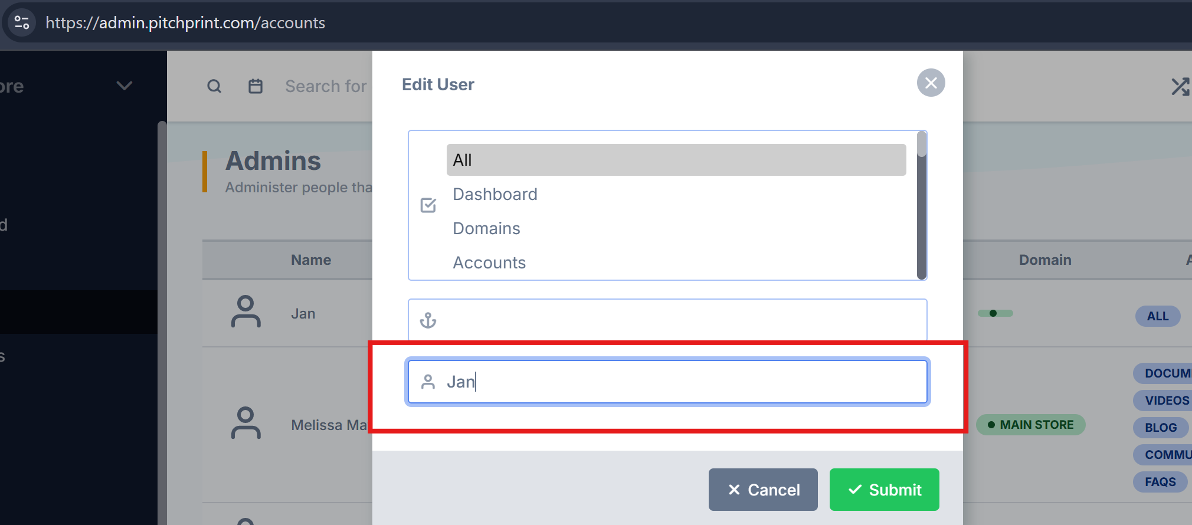
Task: Select 'Dashboard' in the permissions list
Action: 495,194
